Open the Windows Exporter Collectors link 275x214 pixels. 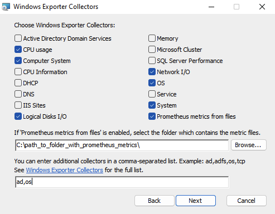[64, 170]
